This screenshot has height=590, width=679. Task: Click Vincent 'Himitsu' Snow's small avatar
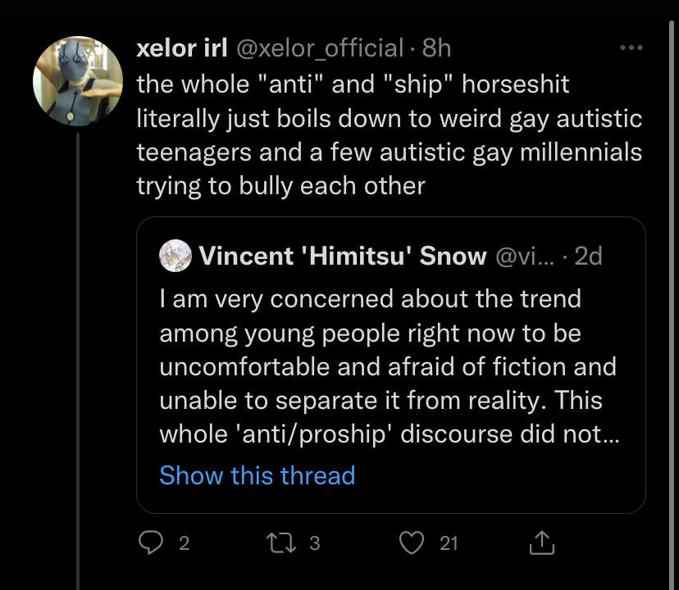175,256
